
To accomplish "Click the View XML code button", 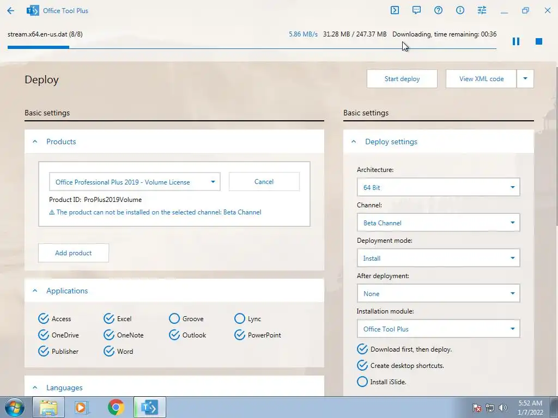I will click(x=481, y=78).
